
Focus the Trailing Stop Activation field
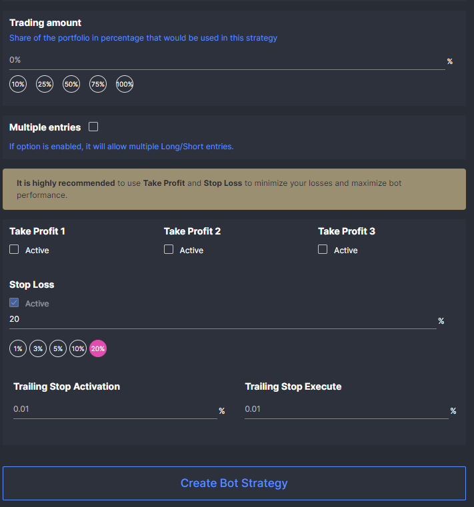pos(115,409)
